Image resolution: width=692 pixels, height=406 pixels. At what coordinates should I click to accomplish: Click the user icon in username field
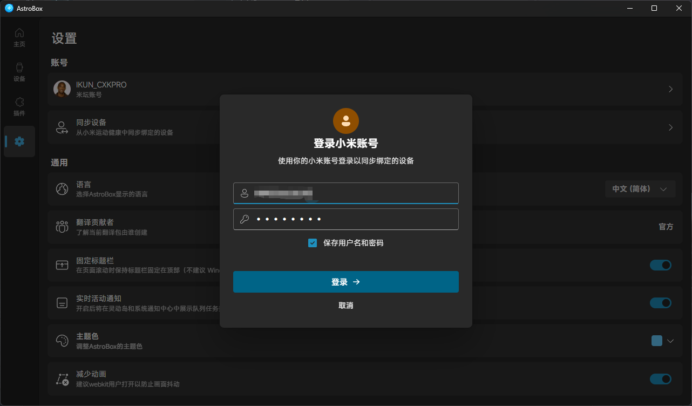[x=245, y=193]
